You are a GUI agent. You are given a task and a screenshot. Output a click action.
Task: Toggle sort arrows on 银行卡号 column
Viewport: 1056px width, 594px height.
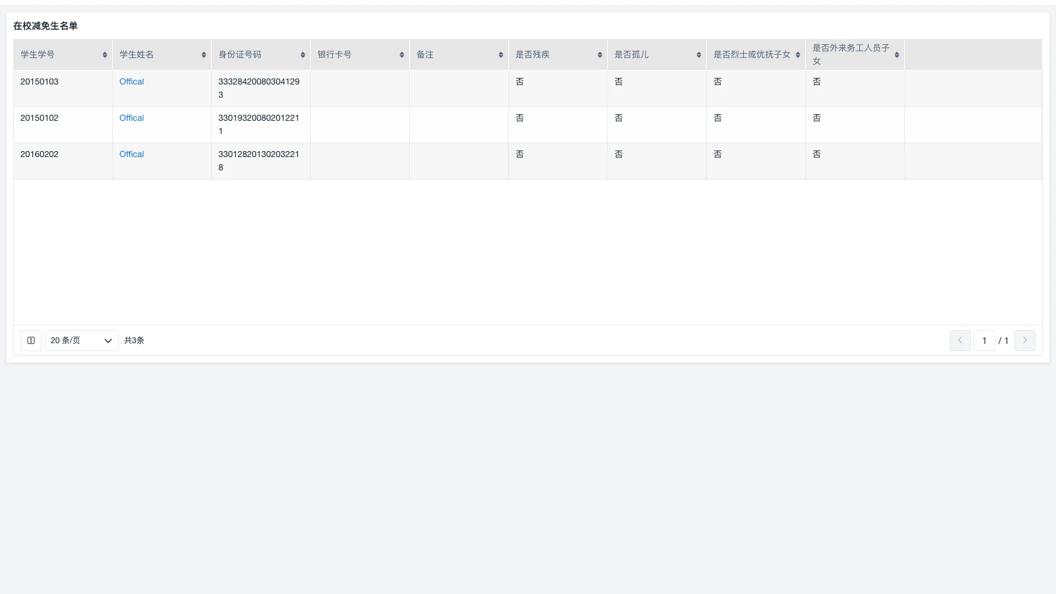tap(402, 55)
